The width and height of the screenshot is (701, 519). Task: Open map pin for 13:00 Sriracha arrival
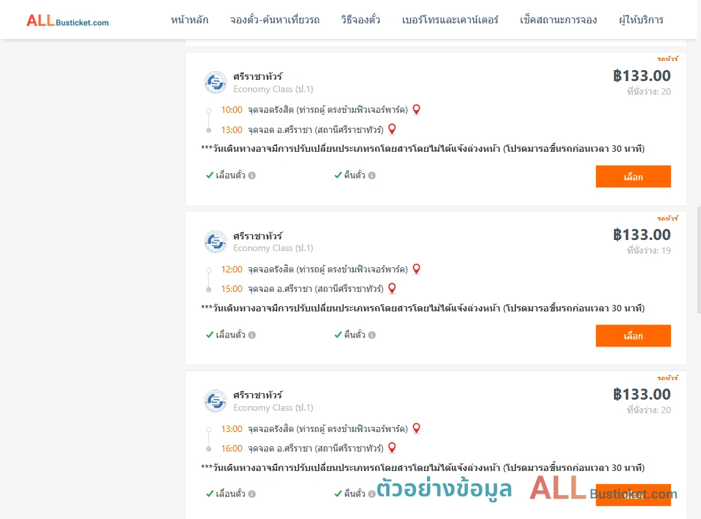[392, 129]
